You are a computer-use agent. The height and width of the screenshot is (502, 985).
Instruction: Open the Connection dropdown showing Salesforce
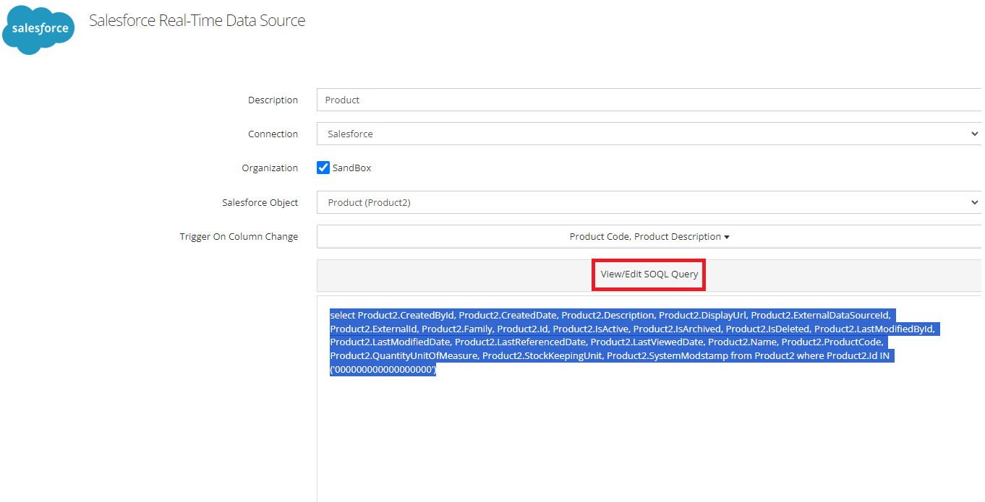pyautogui.click(x=650, y=134)
